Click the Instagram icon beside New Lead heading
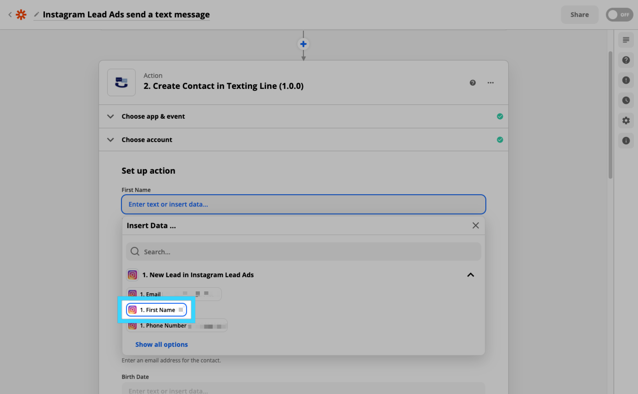 point(132,275)
